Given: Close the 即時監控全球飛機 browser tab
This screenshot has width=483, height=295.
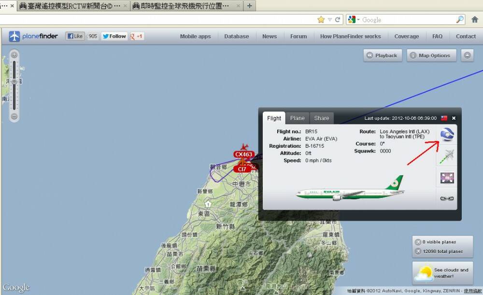Looking at the screenshot, I should pyautogui.click(x=238, y=6).
